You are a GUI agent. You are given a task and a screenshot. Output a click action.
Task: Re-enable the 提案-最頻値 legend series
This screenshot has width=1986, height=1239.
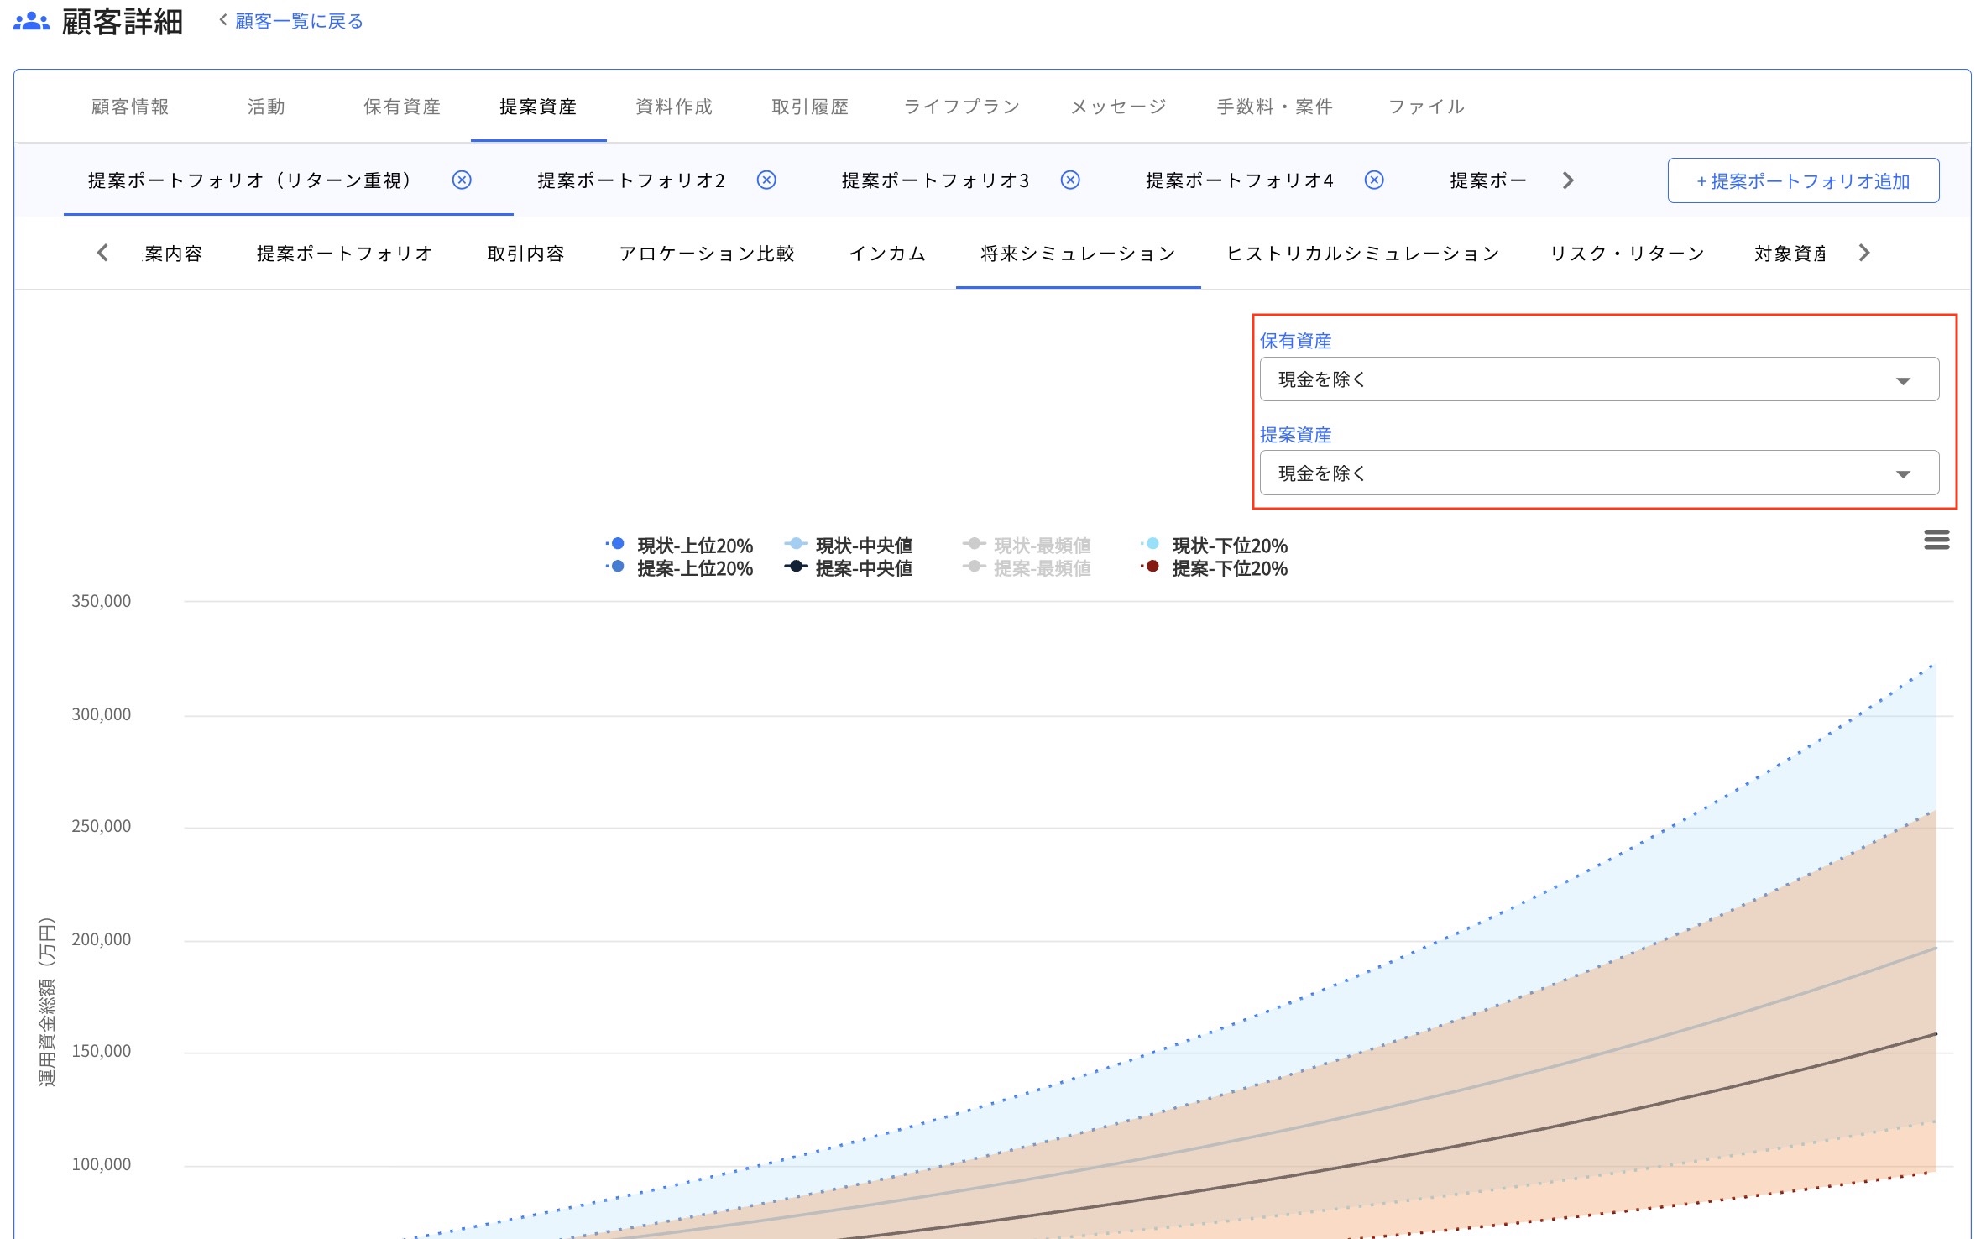point(1043,568)
